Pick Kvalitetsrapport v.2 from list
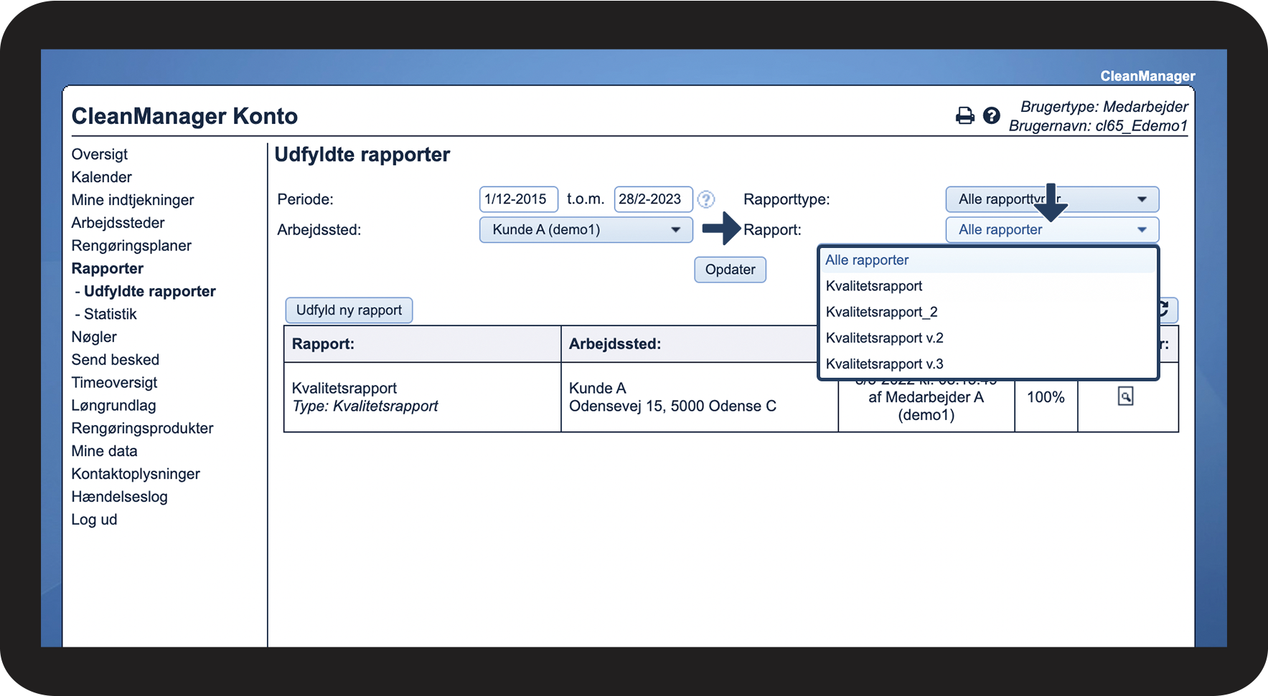 (884, 338)
